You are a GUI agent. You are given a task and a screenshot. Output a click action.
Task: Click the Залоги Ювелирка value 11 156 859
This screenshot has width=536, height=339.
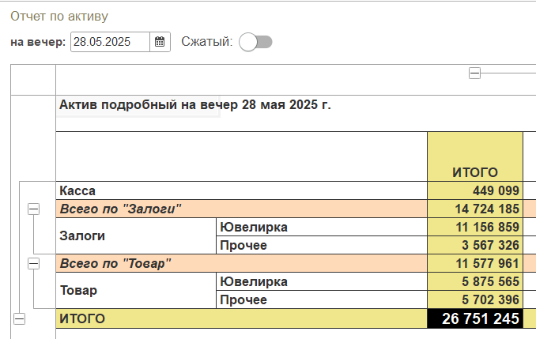click(475, 227)
